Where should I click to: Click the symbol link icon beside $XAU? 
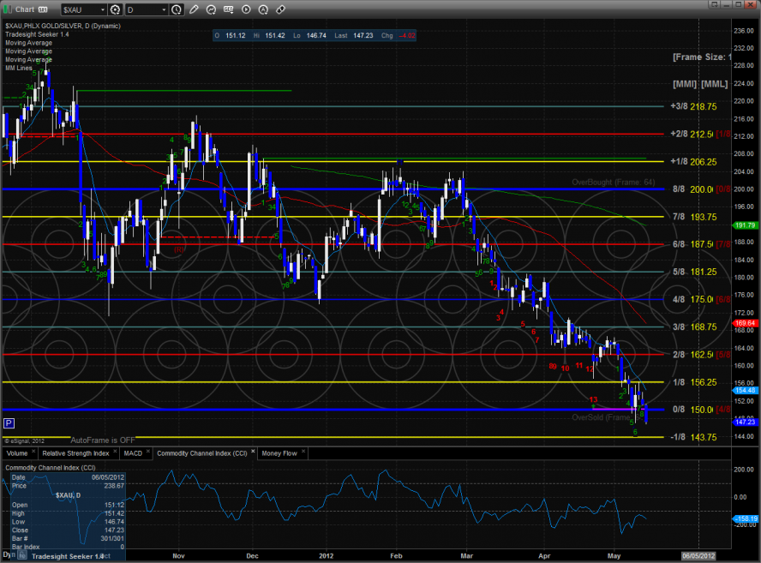point(116,9)
